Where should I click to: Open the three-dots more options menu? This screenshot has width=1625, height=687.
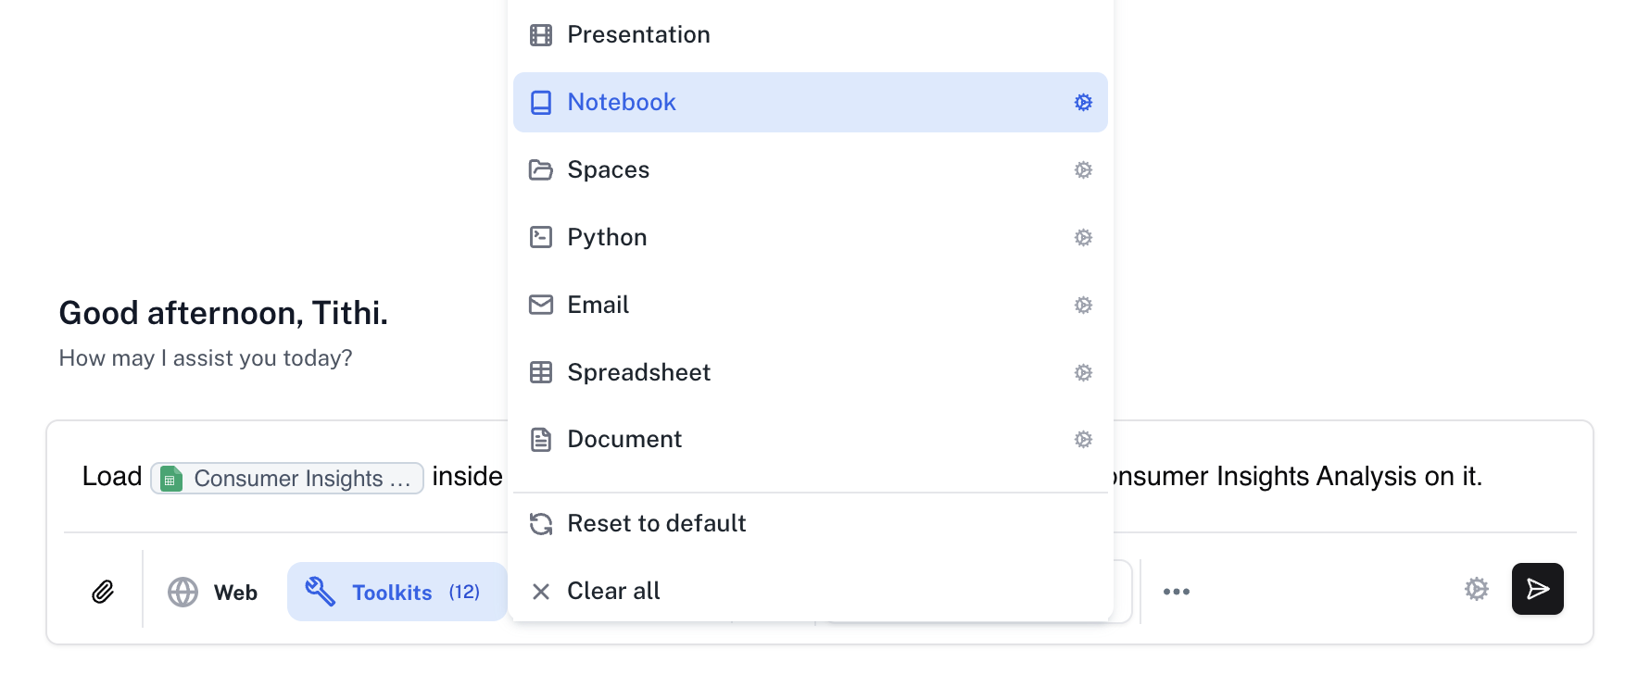1176,592
